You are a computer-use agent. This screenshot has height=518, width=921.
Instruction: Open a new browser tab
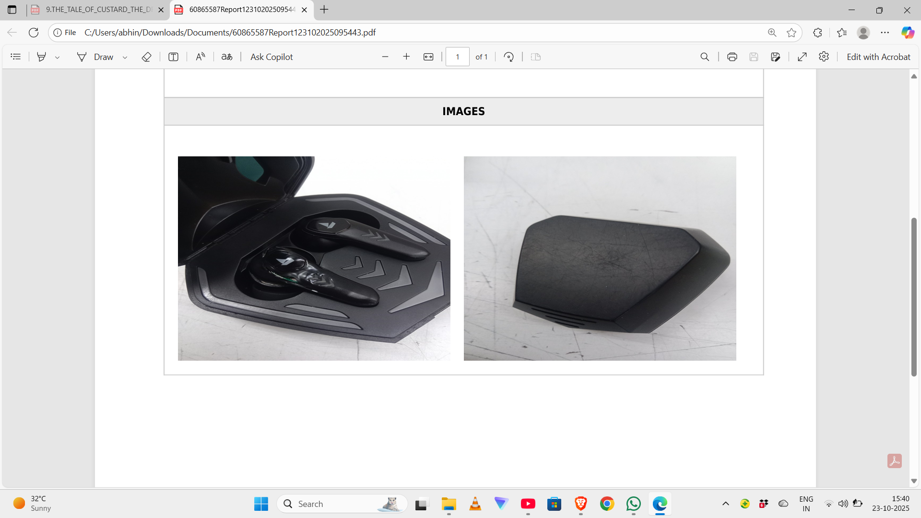click(324, 10)
